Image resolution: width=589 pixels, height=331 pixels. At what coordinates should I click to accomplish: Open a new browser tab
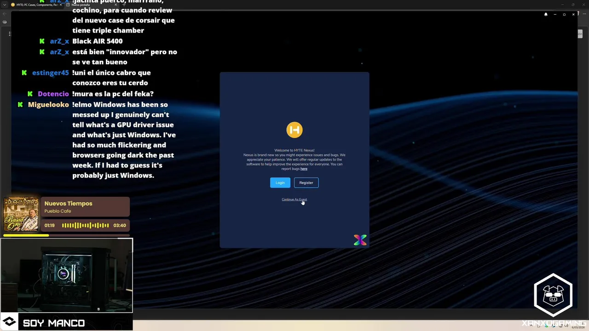(124, 5)
